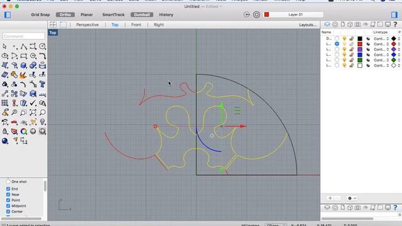Click the Join puzzle-piece tool

(14, 75)
